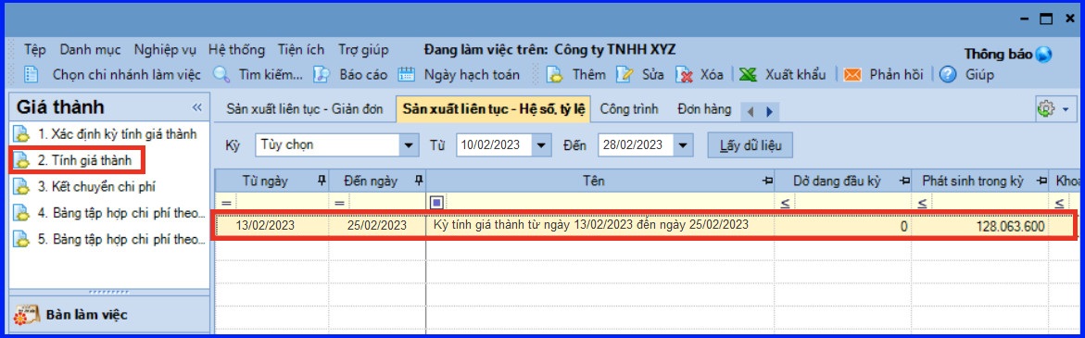1085x338 pixels.
Task: Click filter operator icon in Tên column
Action: [436, 203]
